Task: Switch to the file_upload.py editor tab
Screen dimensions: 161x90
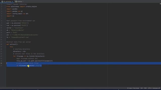Action: pos(7,1)
